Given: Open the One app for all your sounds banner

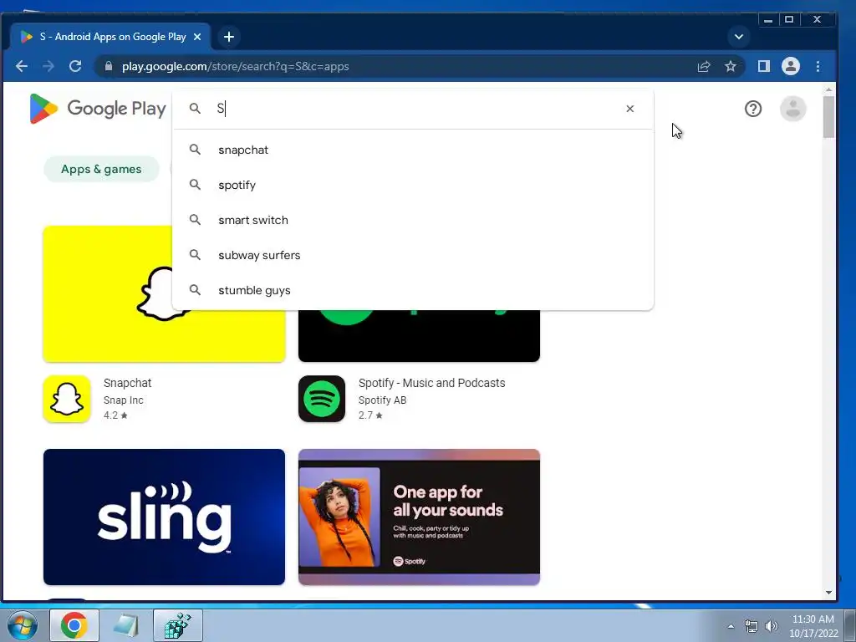Looking at the screenshot, I should (x=420, y=517).
